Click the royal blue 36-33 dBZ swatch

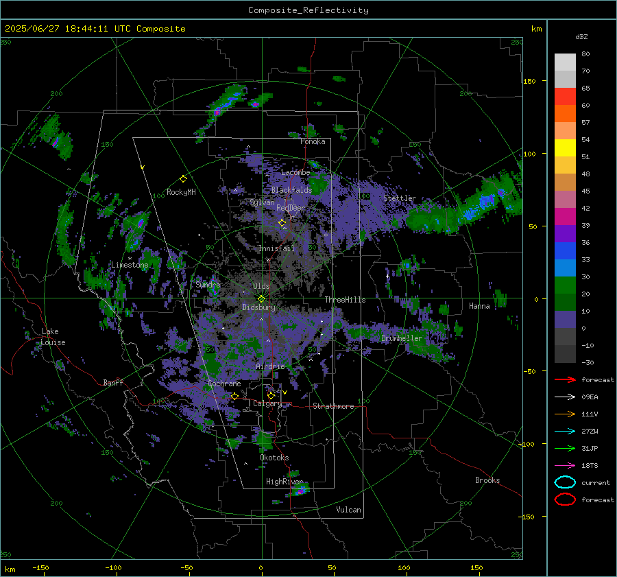pyautogui.click(x=565, y=251)
